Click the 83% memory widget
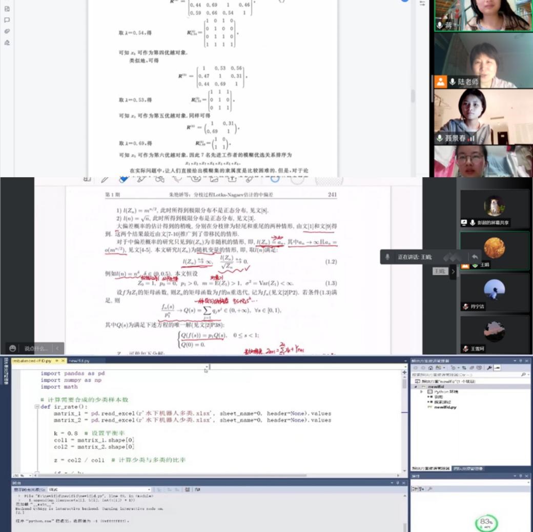 [x=486, y=522]
